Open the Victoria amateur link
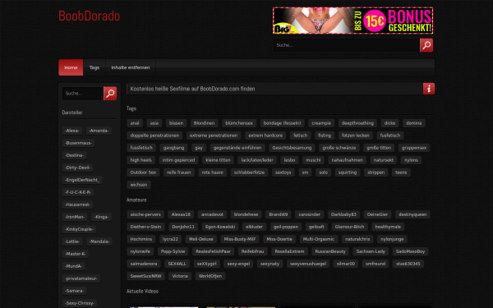 pyautogui.click(x=180, y=276)
